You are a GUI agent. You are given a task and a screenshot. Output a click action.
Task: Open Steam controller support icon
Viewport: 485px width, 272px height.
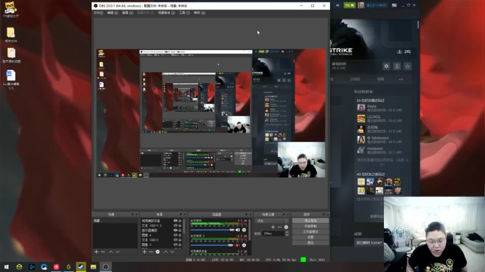click(408, 52)
